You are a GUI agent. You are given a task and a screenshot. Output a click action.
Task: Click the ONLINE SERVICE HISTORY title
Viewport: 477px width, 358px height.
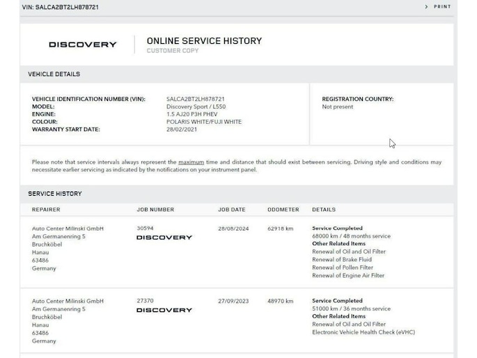204,41
